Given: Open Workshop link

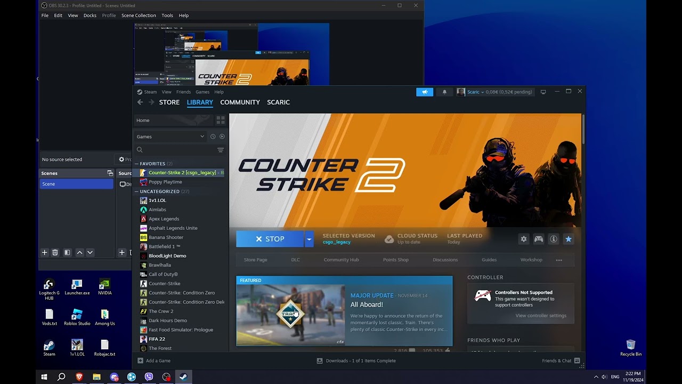Looking at the screenshot, I should click(x=531, y=260).
